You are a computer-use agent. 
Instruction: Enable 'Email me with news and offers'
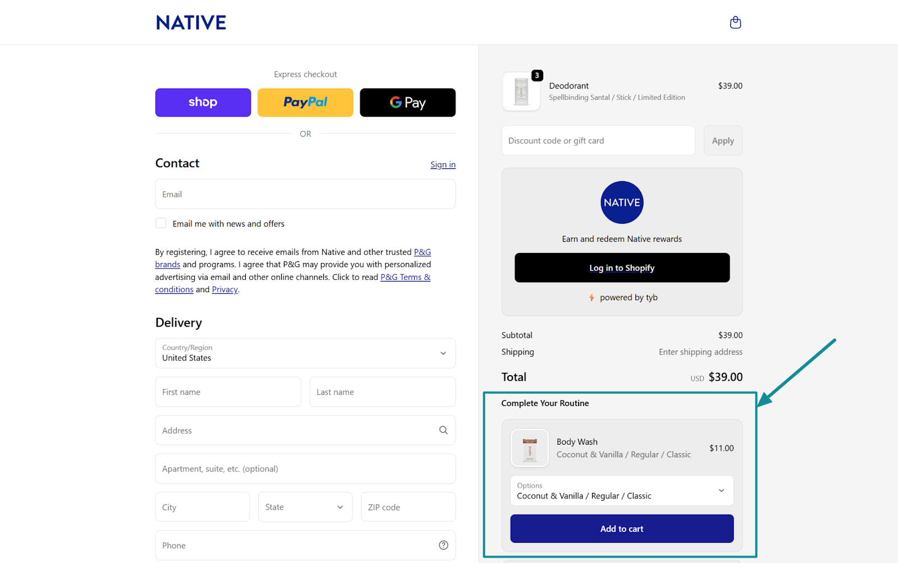[161, 223]
